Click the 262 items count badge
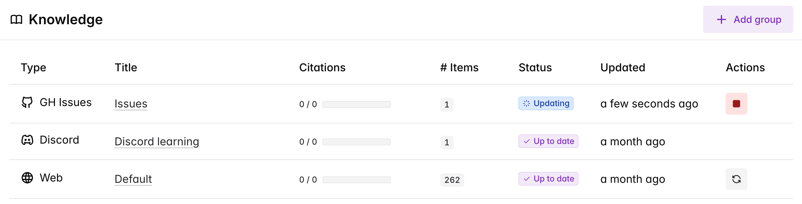Image resolution: width=802 pixels, height=204 pixels. click(452, 180)
